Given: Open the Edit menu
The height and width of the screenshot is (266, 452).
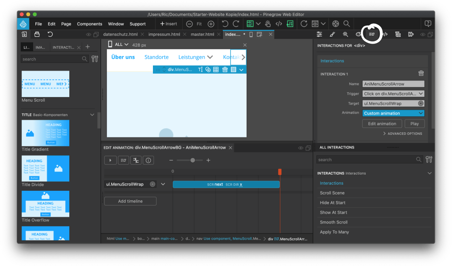Looking at the screenshot, I should pyautogui.click(x=52, y=24).
